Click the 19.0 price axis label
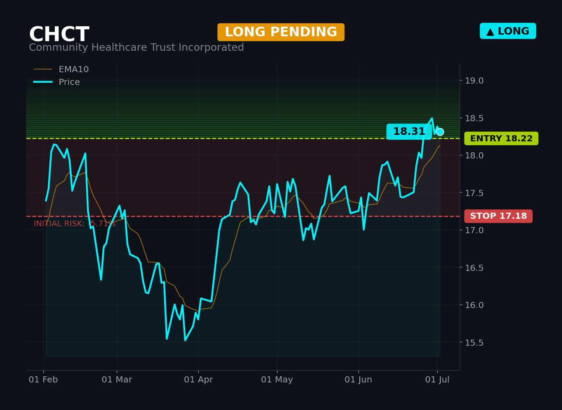This screenshot has height=410, width=562. (474, 81)
